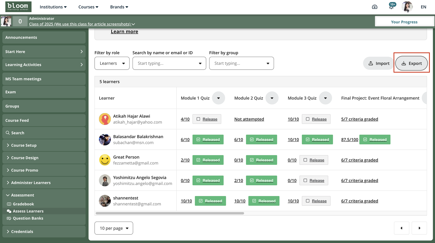Open Question Banks in the sidebar
The width and height of the screenshot is (435, 243).
pyautogui.click(x=28, y=218)
